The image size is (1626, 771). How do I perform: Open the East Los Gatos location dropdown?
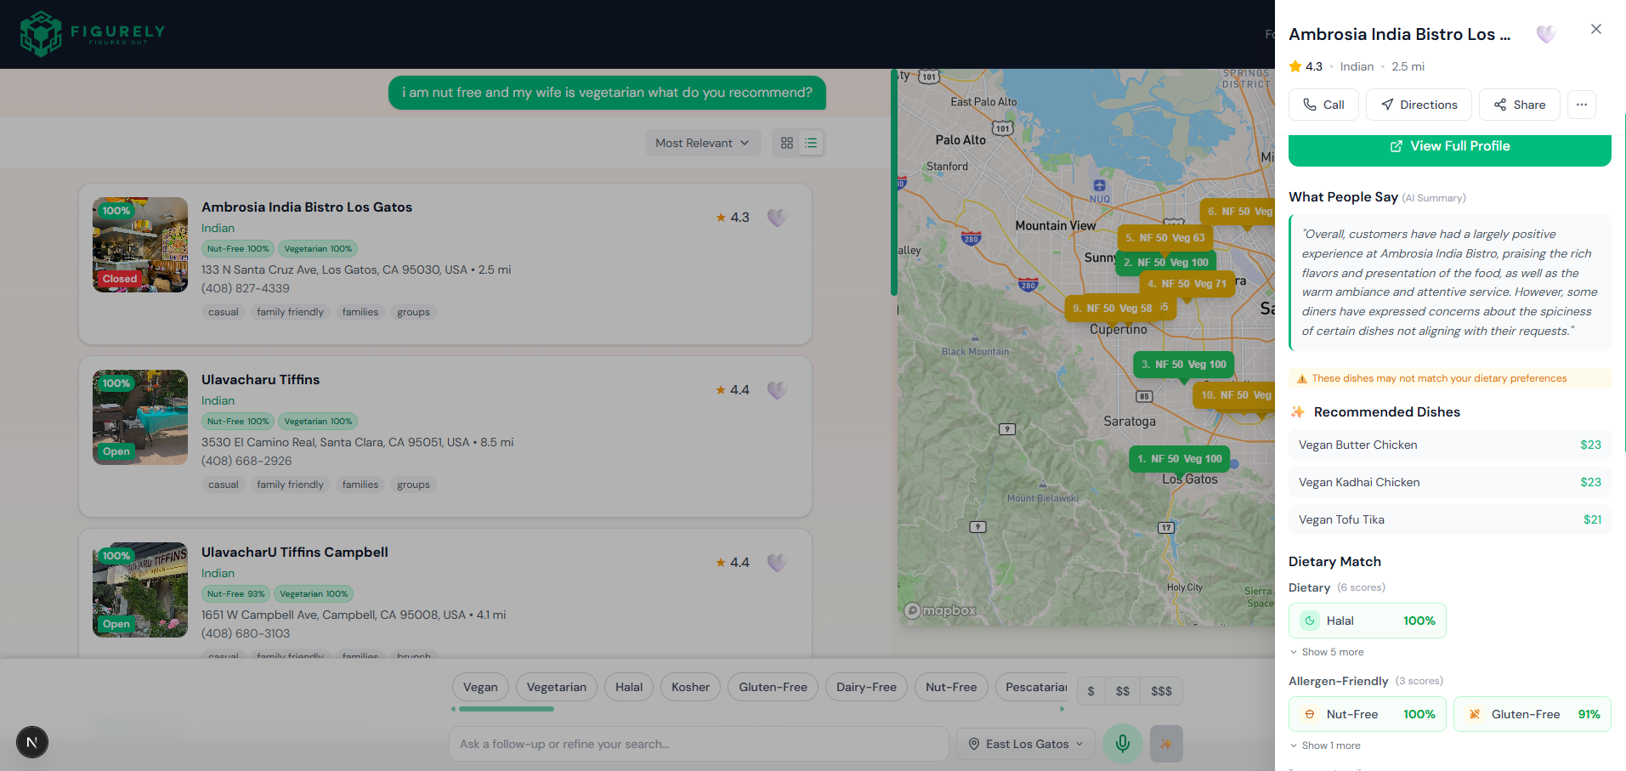click(1026, 744)
